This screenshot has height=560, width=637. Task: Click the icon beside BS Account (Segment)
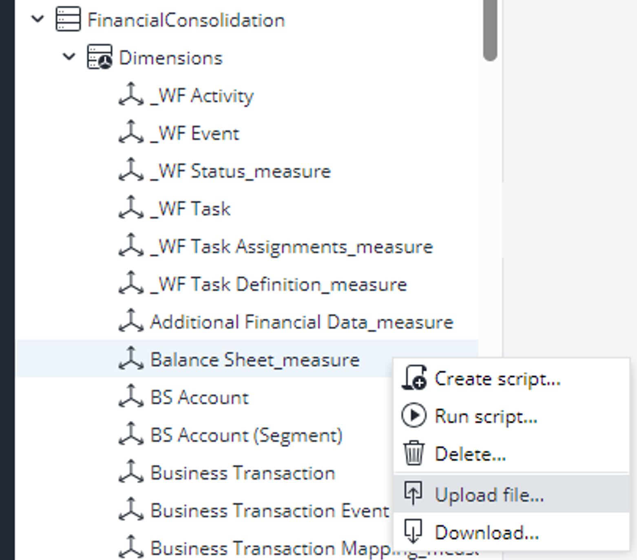(x=131, y=434)
